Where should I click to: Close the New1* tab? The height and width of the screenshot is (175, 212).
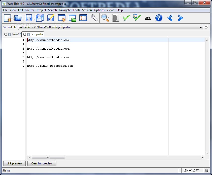5,35
